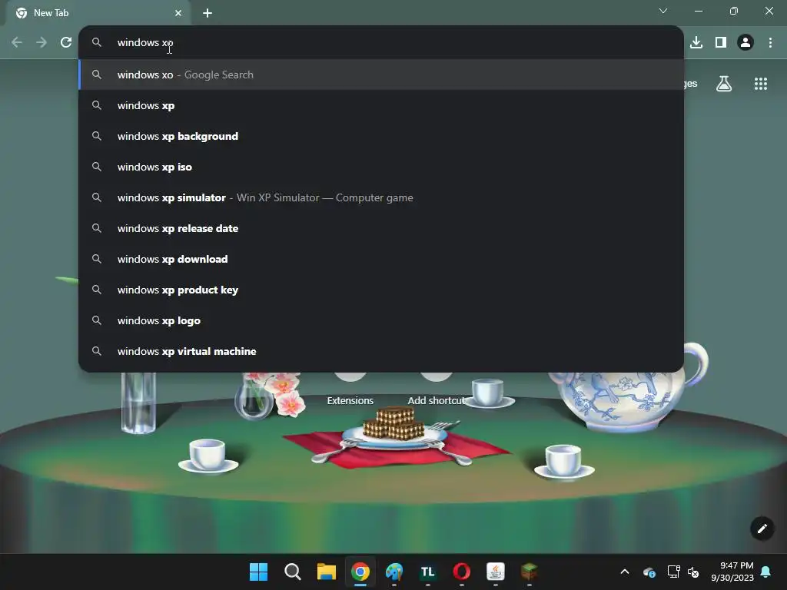The height and width of the screenshot is (590, 787).
Task: Choose windows xp download suggestion
Action: point(381,259)
